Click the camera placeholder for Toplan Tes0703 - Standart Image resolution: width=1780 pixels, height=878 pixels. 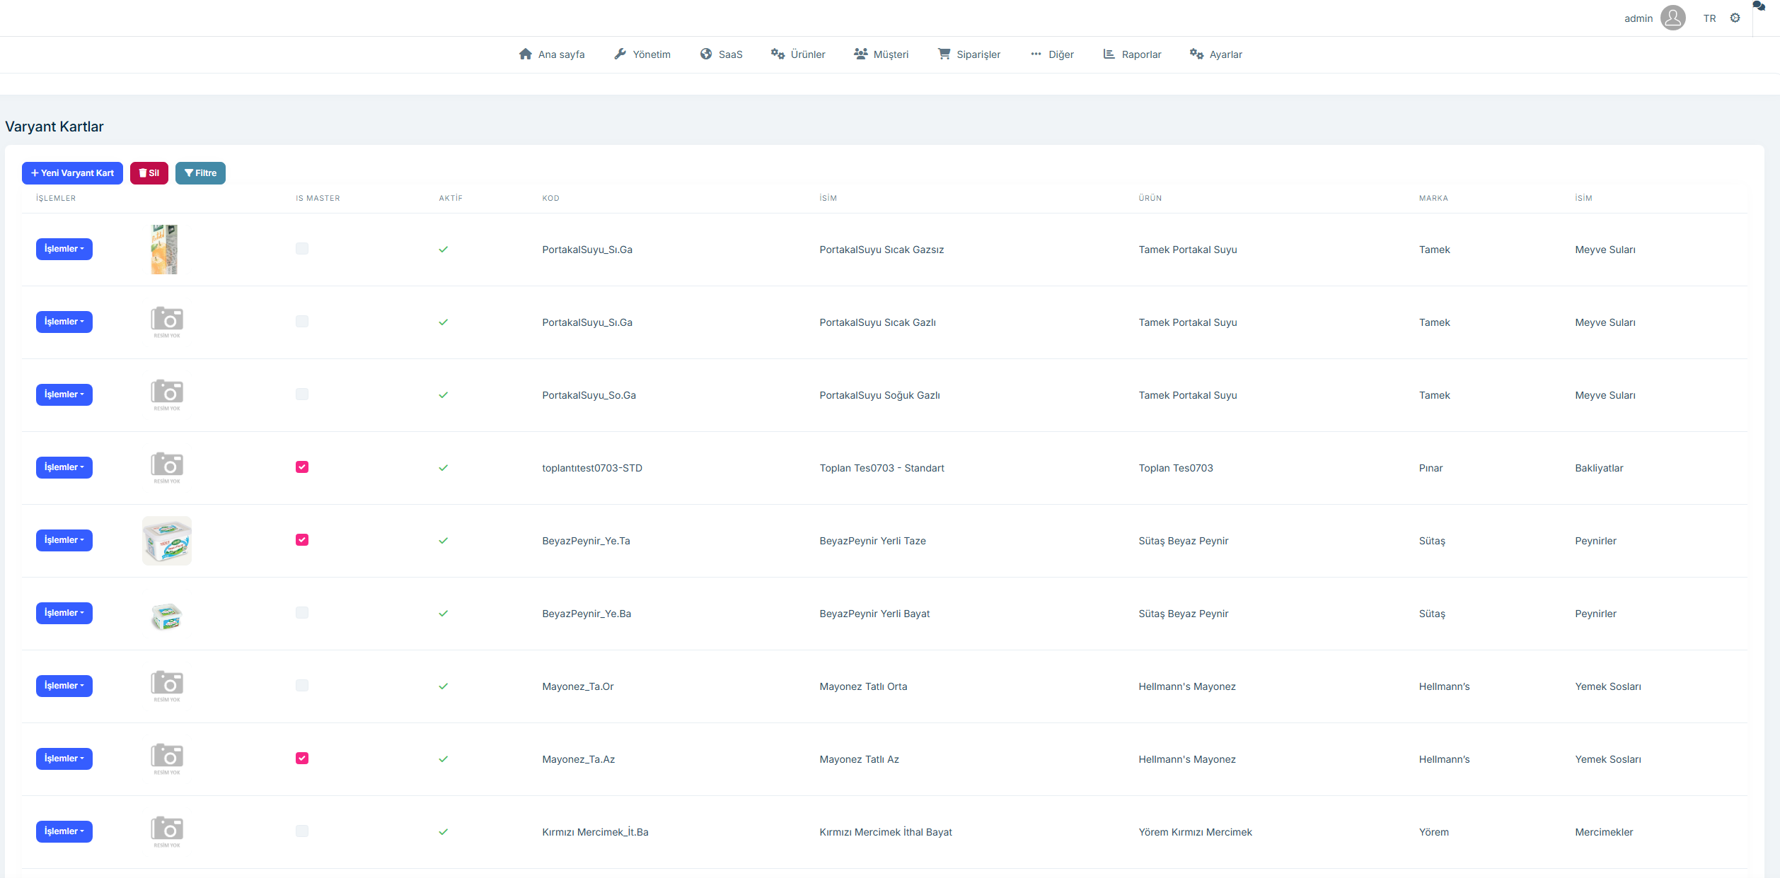tap(167, 467)
